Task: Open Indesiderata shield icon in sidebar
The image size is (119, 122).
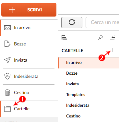Action: (x=7, y=76)
